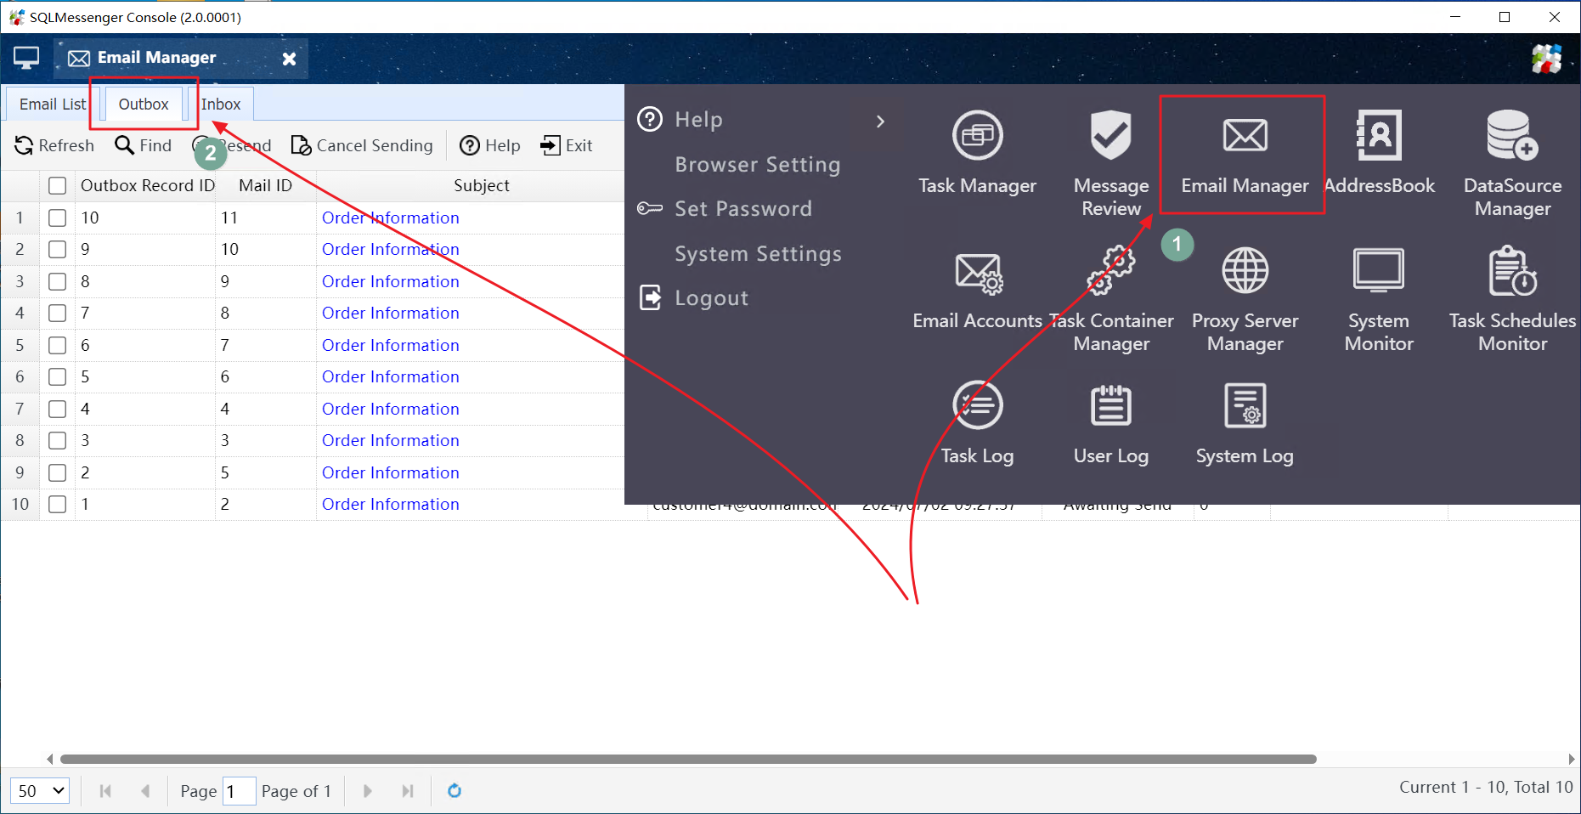Click the scrollbar right arrow
The width and height of the screenshot is (1581, 814).
coord(1571,759)
